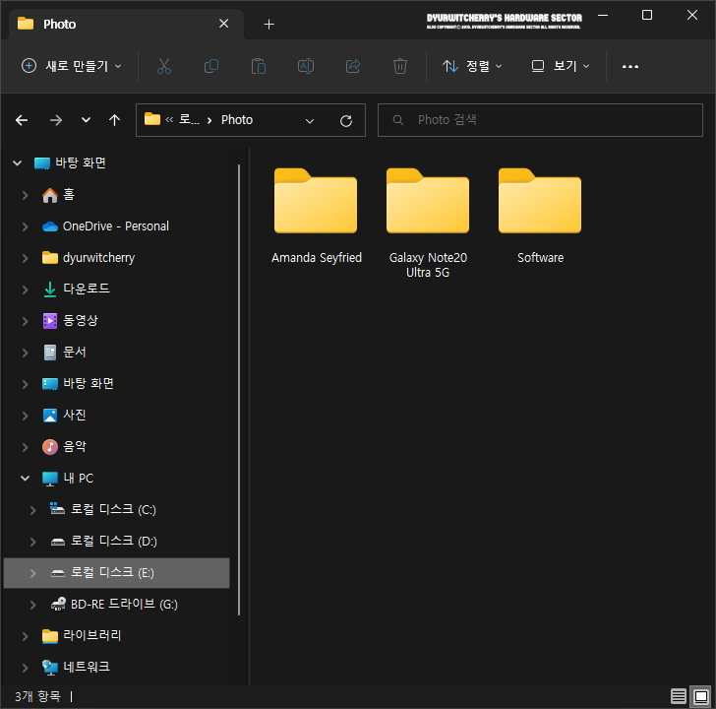Click the Cut scissors icon
Screen dimensions: 716x709
tap(164, 66)
